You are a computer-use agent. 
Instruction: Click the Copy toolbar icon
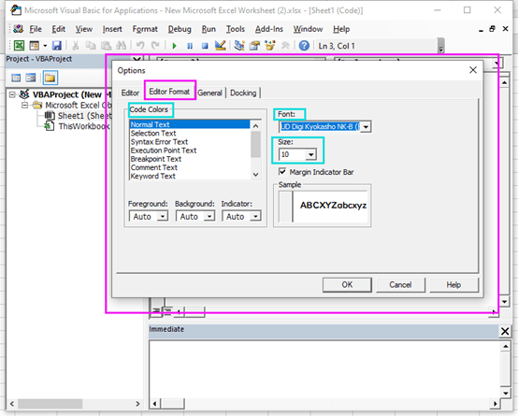[91, 46]
